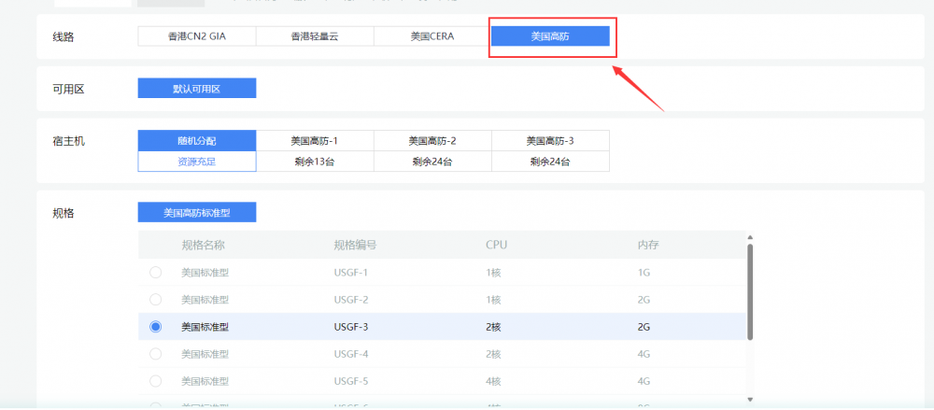
Task: Click the 规格编号 column header
Action: pyautogui.click(x=355, y=246)
